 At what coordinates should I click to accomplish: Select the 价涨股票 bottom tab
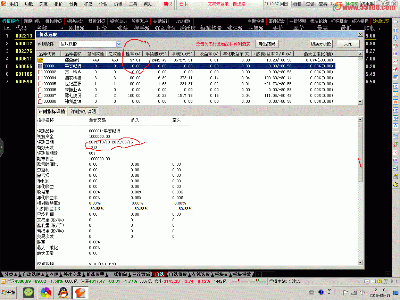(x=95, y=275)
